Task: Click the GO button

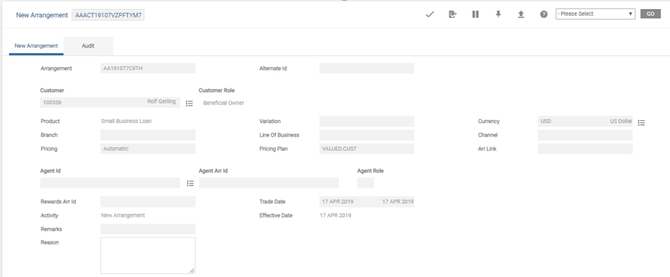Action: (x=650, y=14)
